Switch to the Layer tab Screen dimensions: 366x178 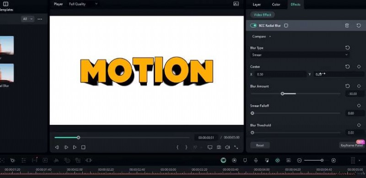pyautogui.click(x=257, y=5)
